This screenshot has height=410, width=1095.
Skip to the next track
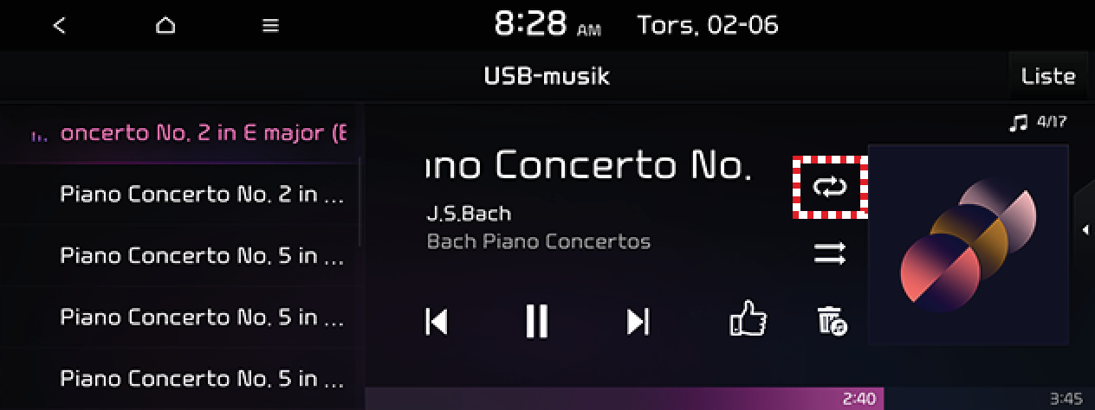[638, 321]
